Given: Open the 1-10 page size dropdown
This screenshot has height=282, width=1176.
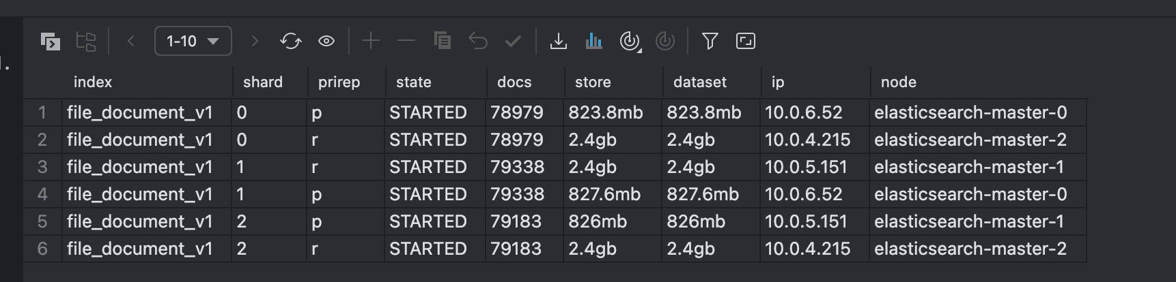Looking at the screenshot, I should tap(193, 41).
